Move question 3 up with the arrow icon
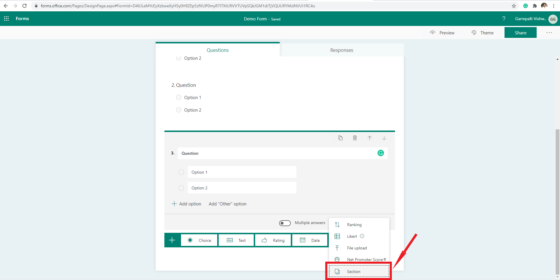560x280 pixels. [x=370, y=138]
